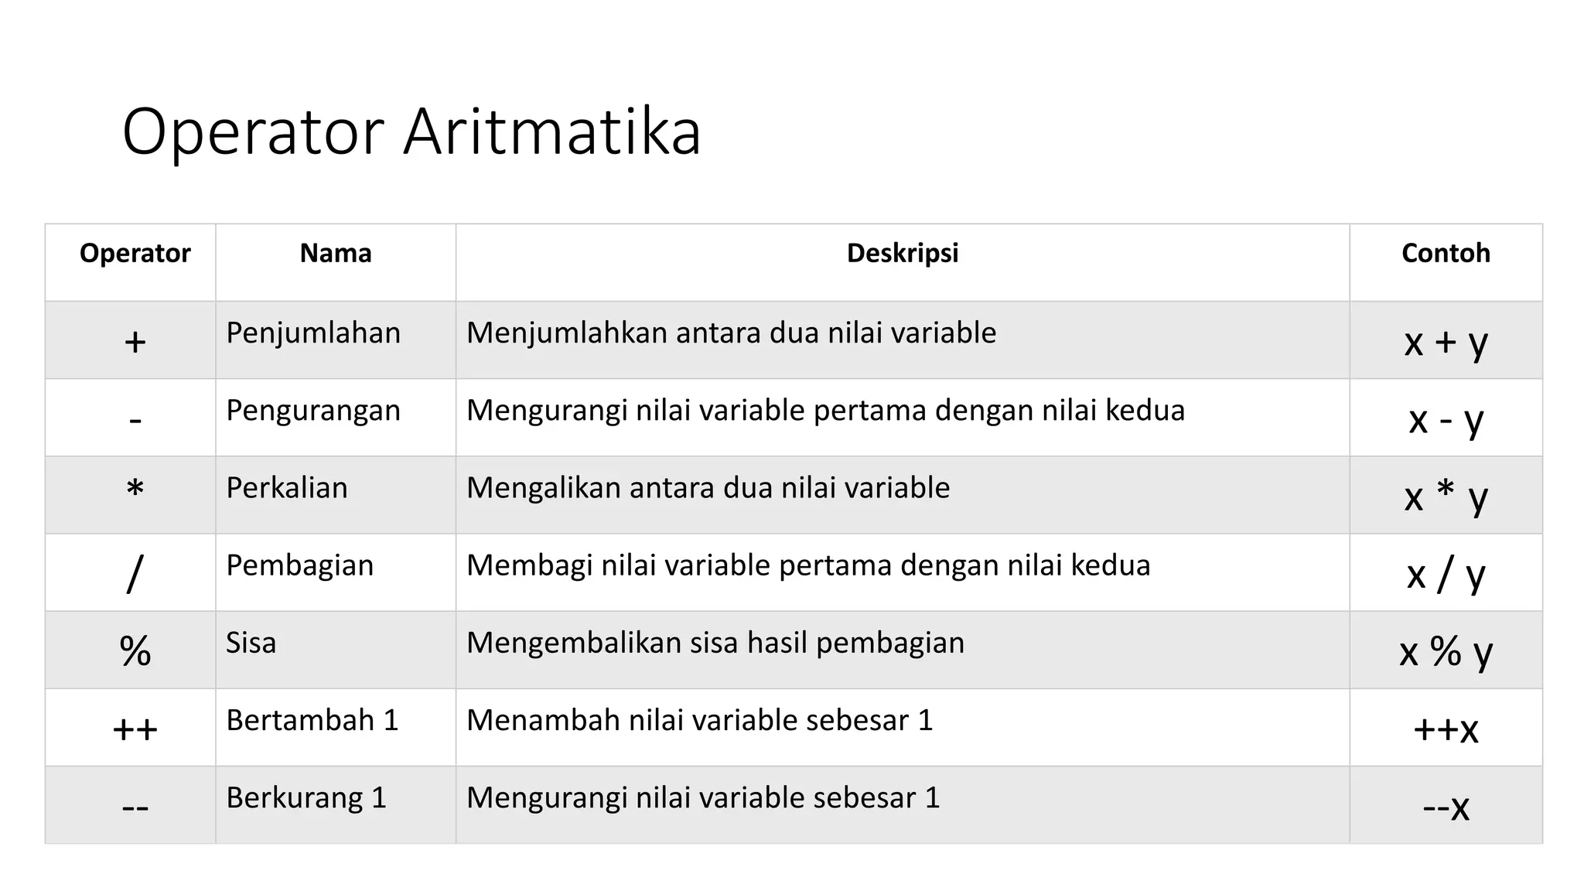
Task: Select the 'x % y' example cell
Action: pos(1446,650)
